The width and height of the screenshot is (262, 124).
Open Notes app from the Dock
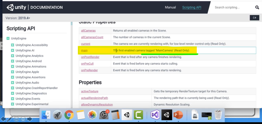[81, 115]
